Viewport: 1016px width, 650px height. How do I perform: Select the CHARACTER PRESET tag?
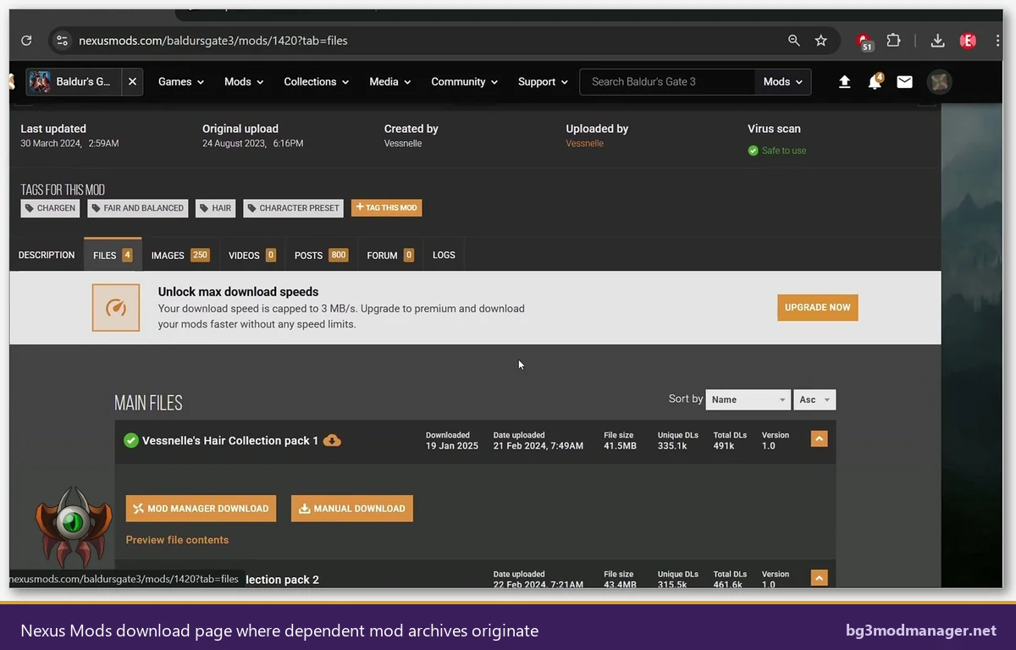tap(294, 208)
